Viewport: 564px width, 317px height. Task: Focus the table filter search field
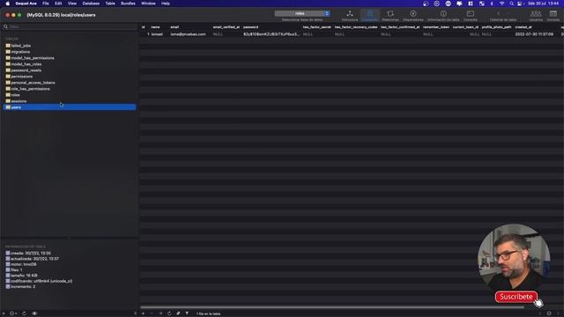click(x=70, y=26)
